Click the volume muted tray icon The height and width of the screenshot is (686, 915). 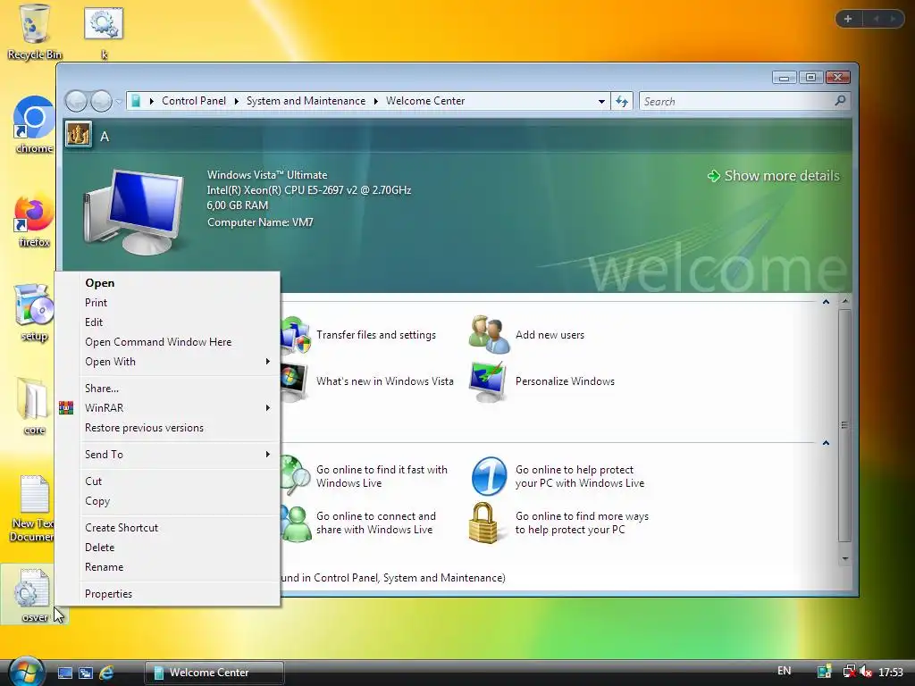pos(866,672)
